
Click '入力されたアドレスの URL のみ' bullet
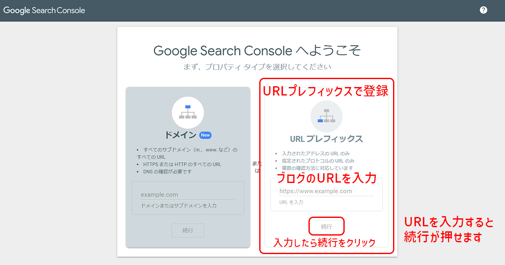[x=316, y=153]
